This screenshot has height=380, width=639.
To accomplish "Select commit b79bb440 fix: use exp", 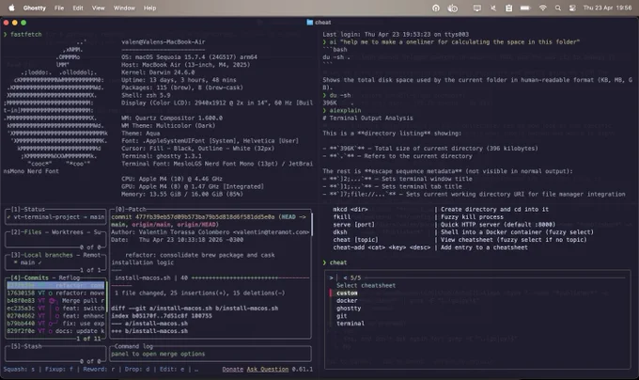I will (x=55, y=324).
